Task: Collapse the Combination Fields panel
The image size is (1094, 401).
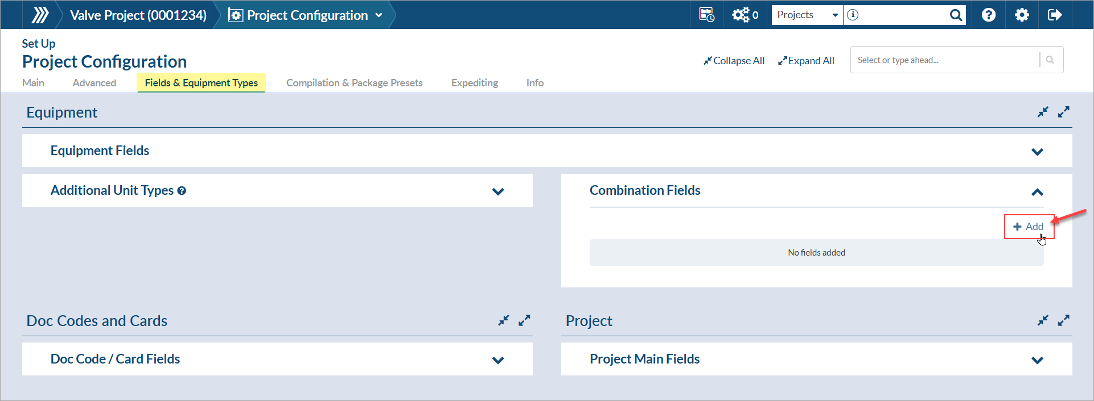Action: (1037, 192)
